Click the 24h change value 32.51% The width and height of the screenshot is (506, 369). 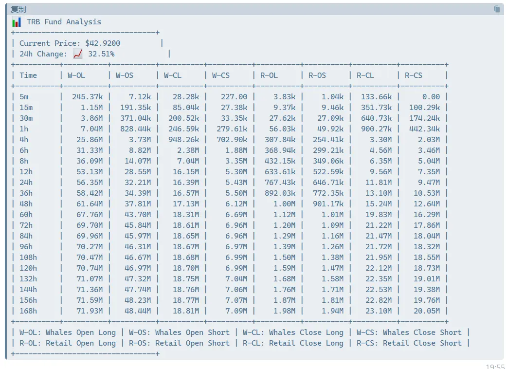[x=101, y=54]
